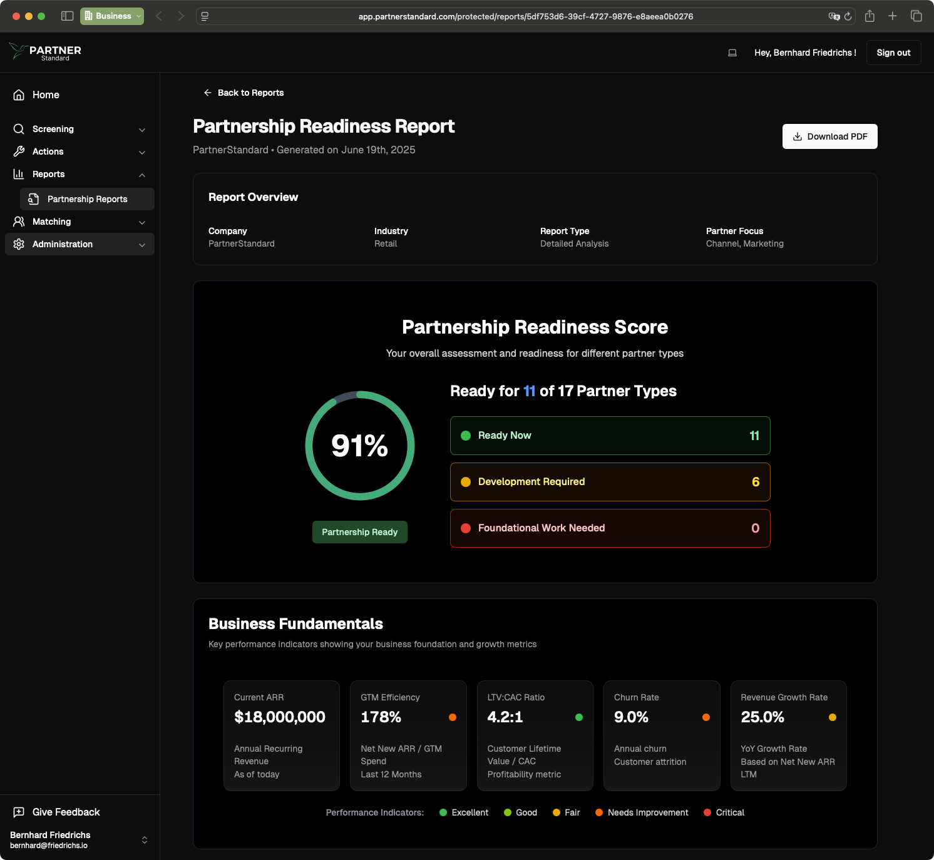Click the Partnership Ready badge

click(x=360, y=532)
